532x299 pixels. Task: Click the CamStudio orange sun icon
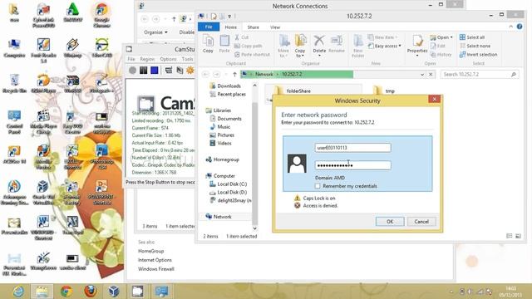coord(190,70)
